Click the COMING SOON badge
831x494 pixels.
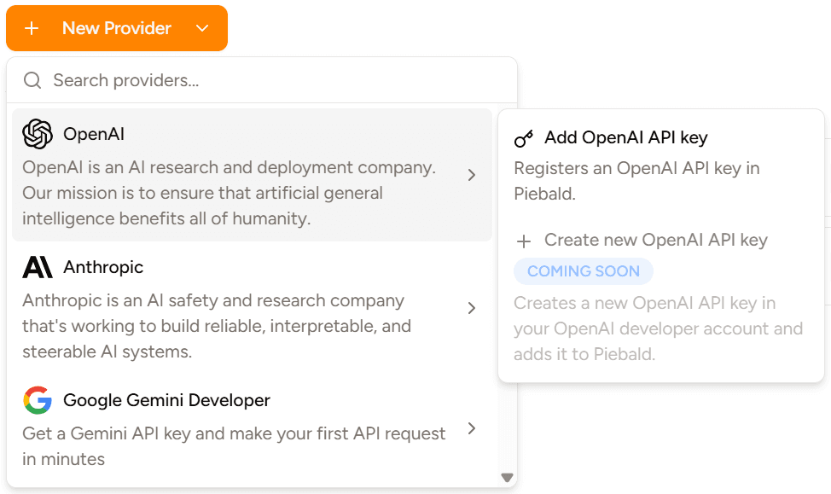pos(584,271)
